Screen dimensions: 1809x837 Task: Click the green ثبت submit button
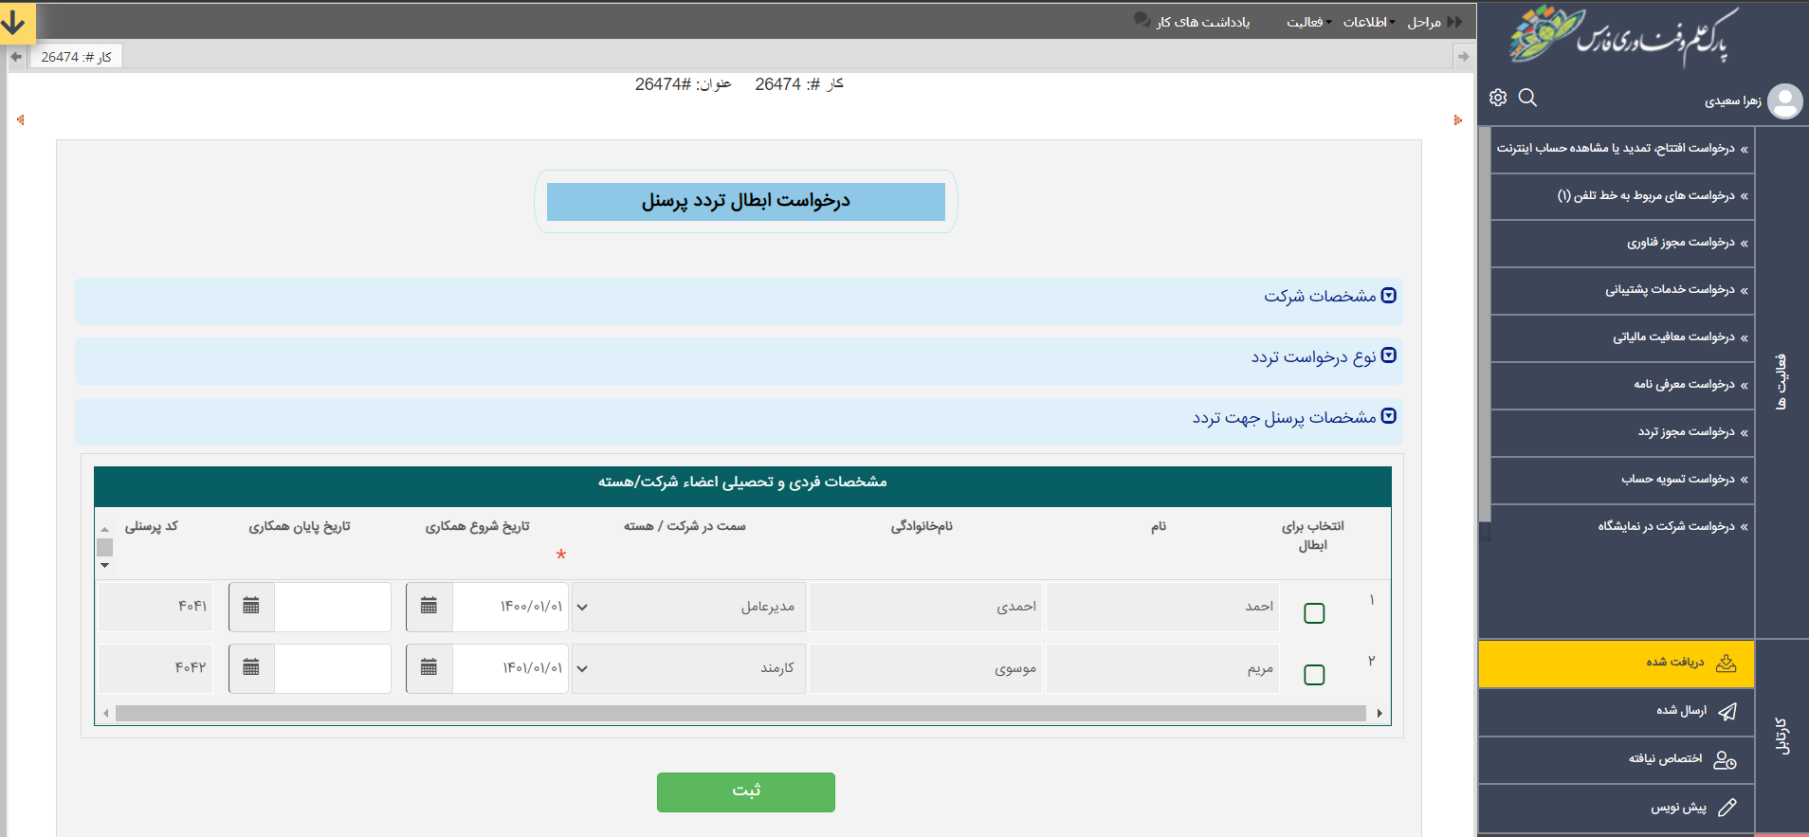tap(745, 792)
